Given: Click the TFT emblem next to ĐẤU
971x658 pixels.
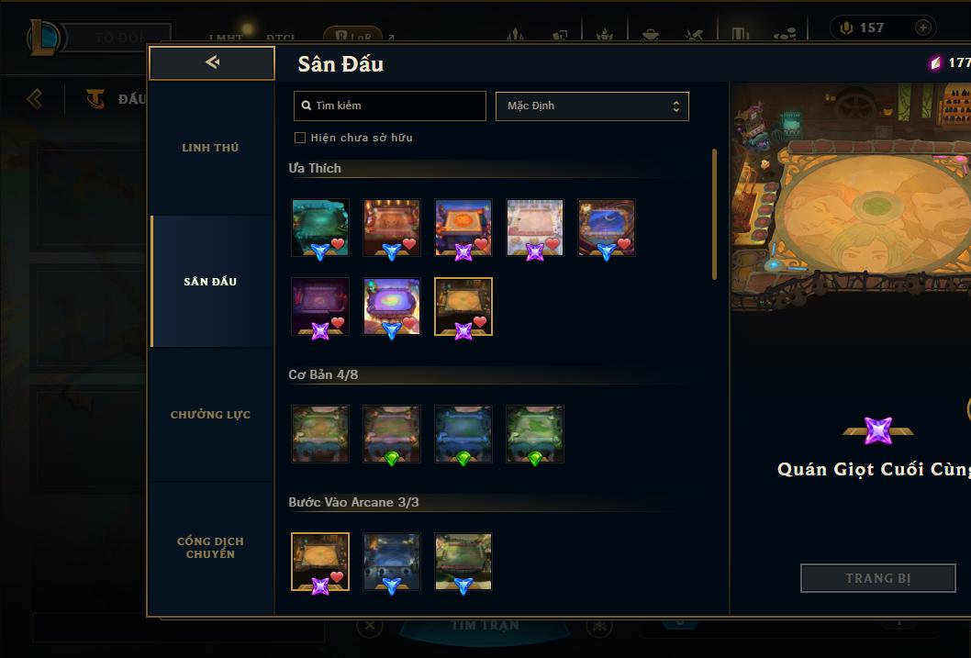Looking at the screenshot, I should pyautogui.click(x=95, y=98).
